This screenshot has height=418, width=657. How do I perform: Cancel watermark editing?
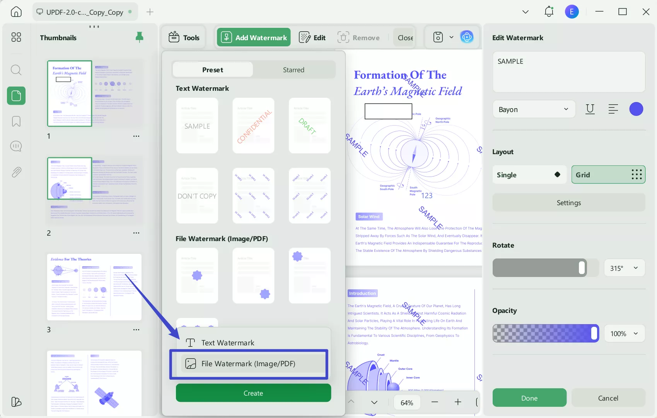(x=608, y=398)
